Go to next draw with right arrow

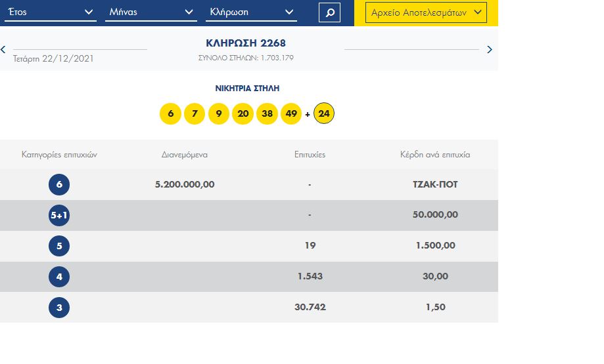pyautogui.click(x=489, y=49)
